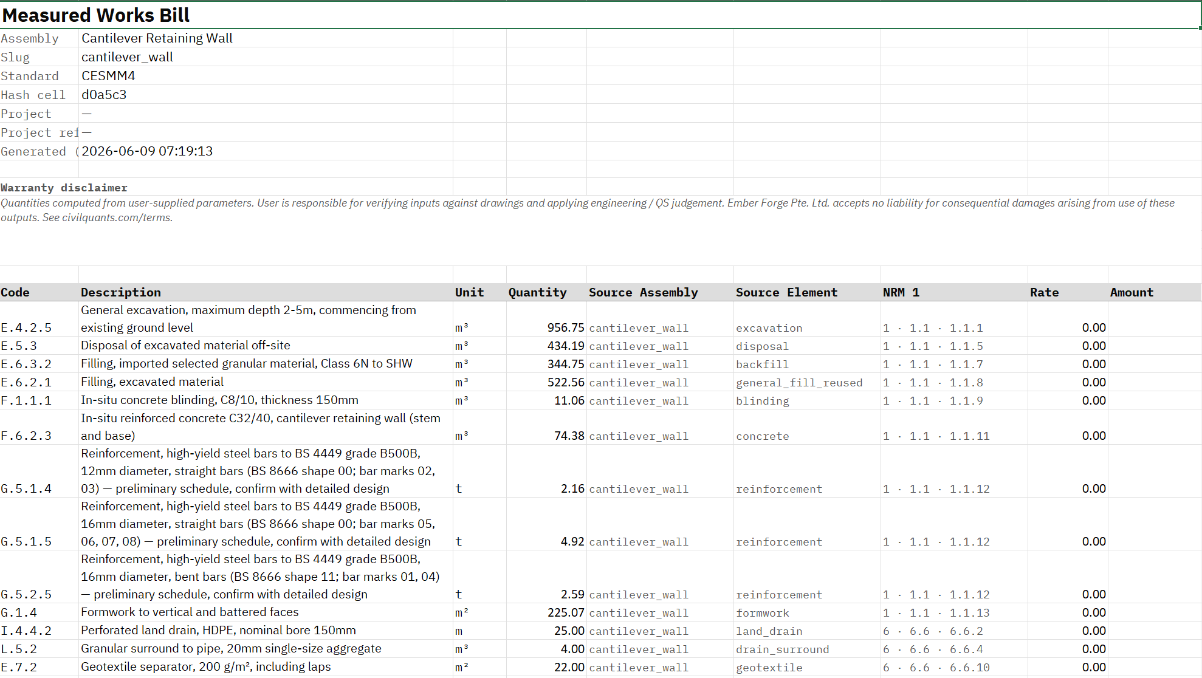Click the Geotextile separator description cell
The height and width of the screenshot is (678, 1202).
coord(266,667)
